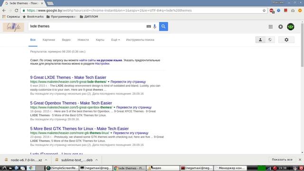Expand arrow next to more-gtk-themes-linux URL
The height and width of the screenshot is (171, 304).
[x=111, y=133]
